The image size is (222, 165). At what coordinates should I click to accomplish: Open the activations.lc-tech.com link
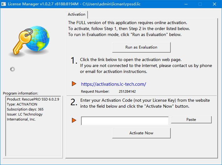(114, 84)
